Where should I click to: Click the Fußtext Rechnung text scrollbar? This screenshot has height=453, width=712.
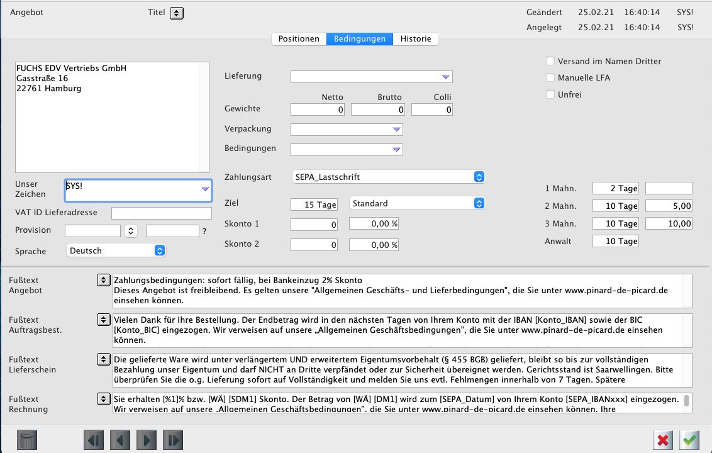686,402
